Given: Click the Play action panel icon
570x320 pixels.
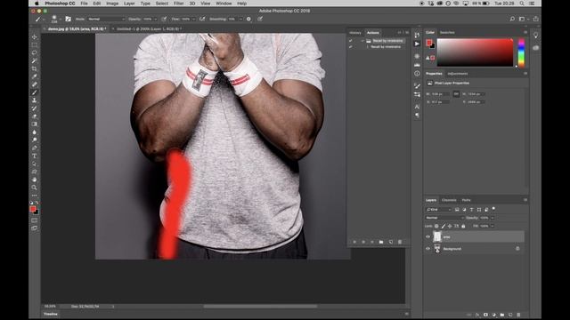Looking at the screenshot, I should 417,44.
